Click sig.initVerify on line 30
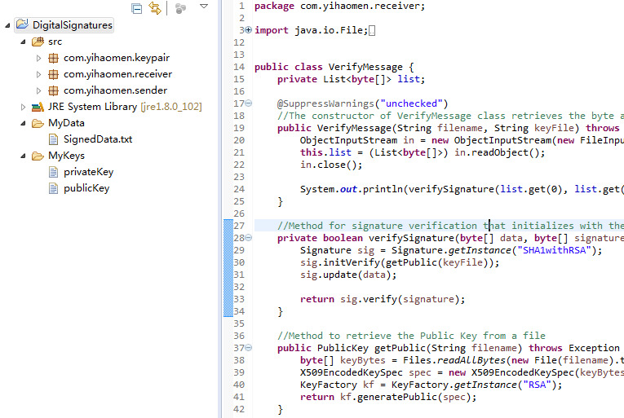The height and width of the screenshot is (418, 624). pos(340,262)
